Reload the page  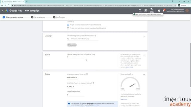pos(9,5)
